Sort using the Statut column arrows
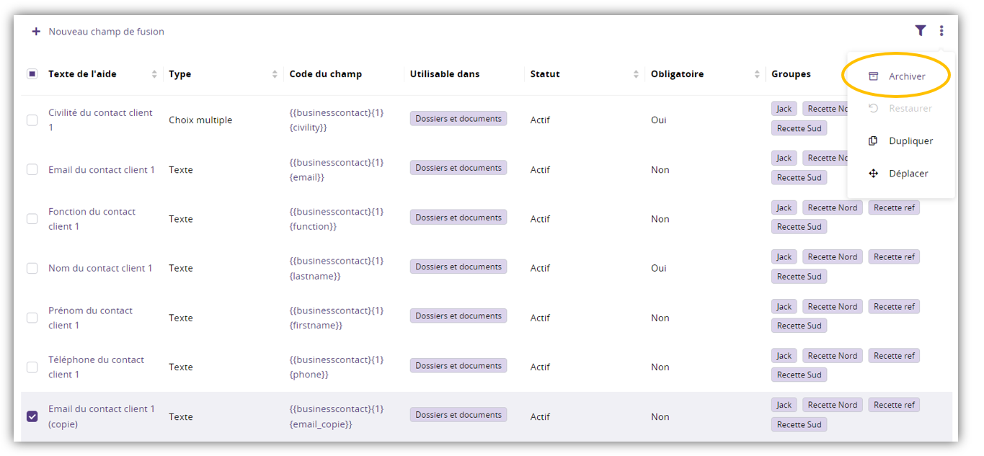Image resolution: width=984 pixels, height=456 pixels. (x=636, y=74)
